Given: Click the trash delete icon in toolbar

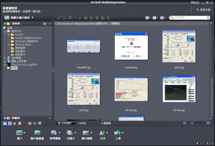Looking at the screenshot, I should [x=108, y=18].
